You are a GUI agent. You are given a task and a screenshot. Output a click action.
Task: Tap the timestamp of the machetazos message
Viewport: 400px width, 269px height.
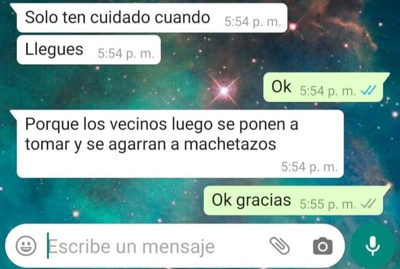click(310, 167)
